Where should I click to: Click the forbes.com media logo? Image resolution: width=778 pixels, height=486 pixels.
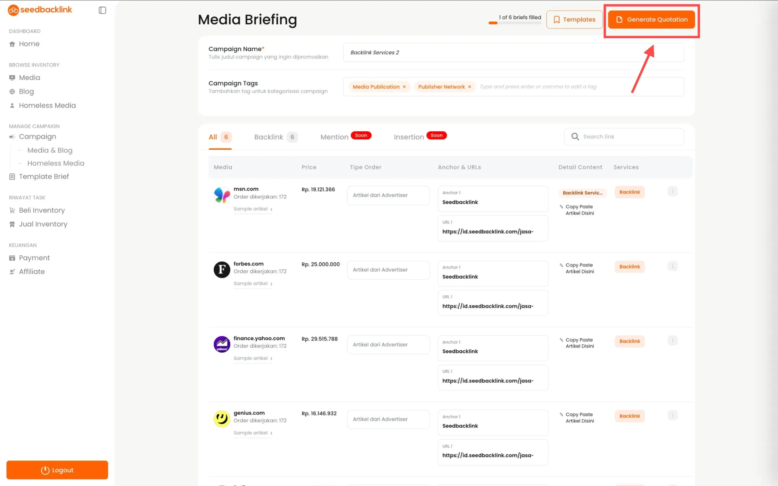tap(222, 269)
